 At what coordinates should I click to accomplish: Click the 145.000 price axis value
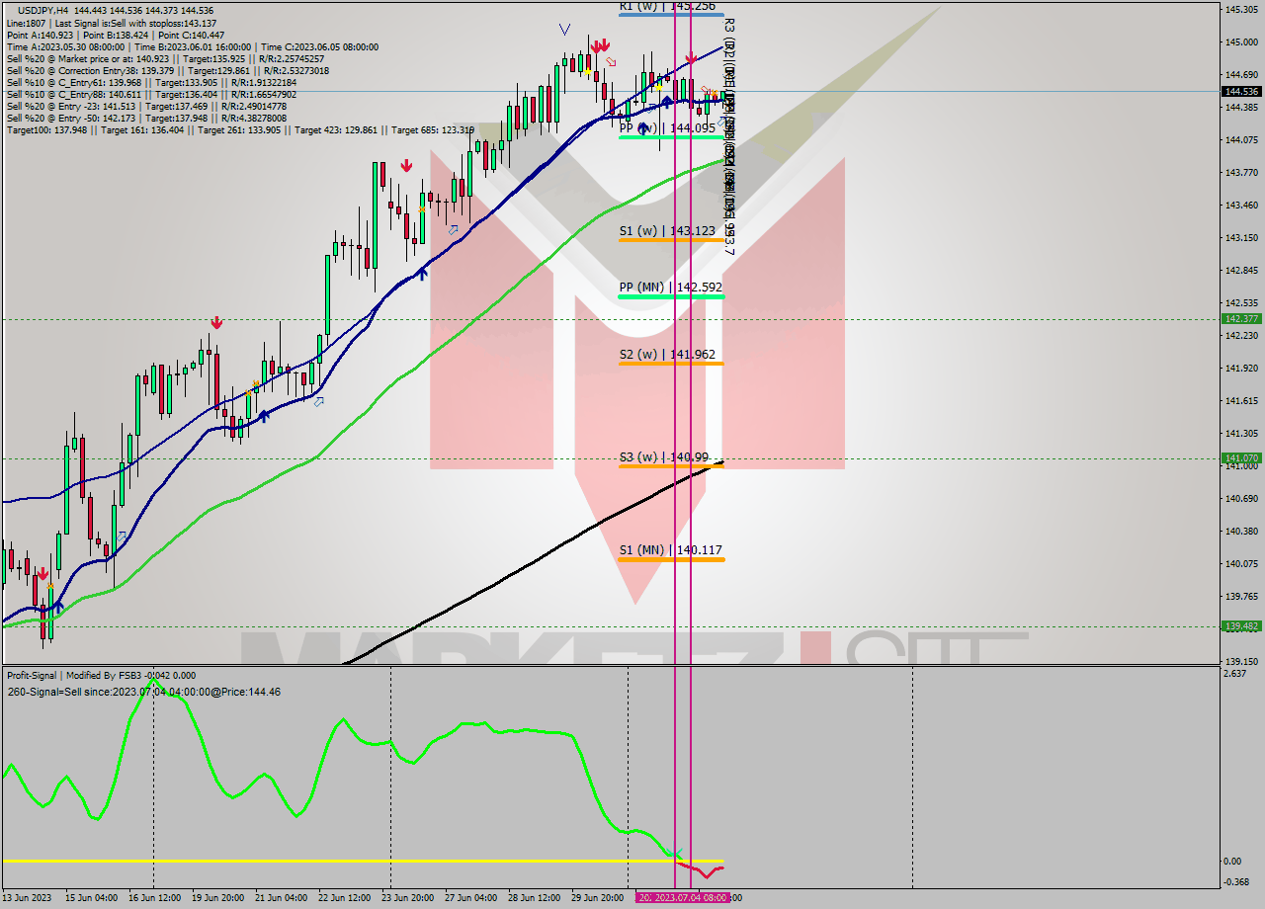point(1240,42)
